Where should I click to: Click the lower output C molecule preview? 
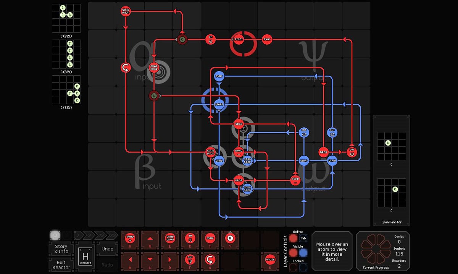click(391, 193)
